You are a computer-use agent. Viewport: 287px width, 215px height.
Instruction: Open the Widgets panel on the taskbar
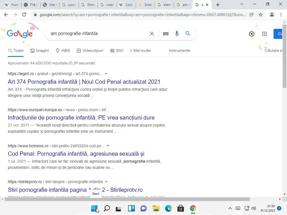click(131, 208)
